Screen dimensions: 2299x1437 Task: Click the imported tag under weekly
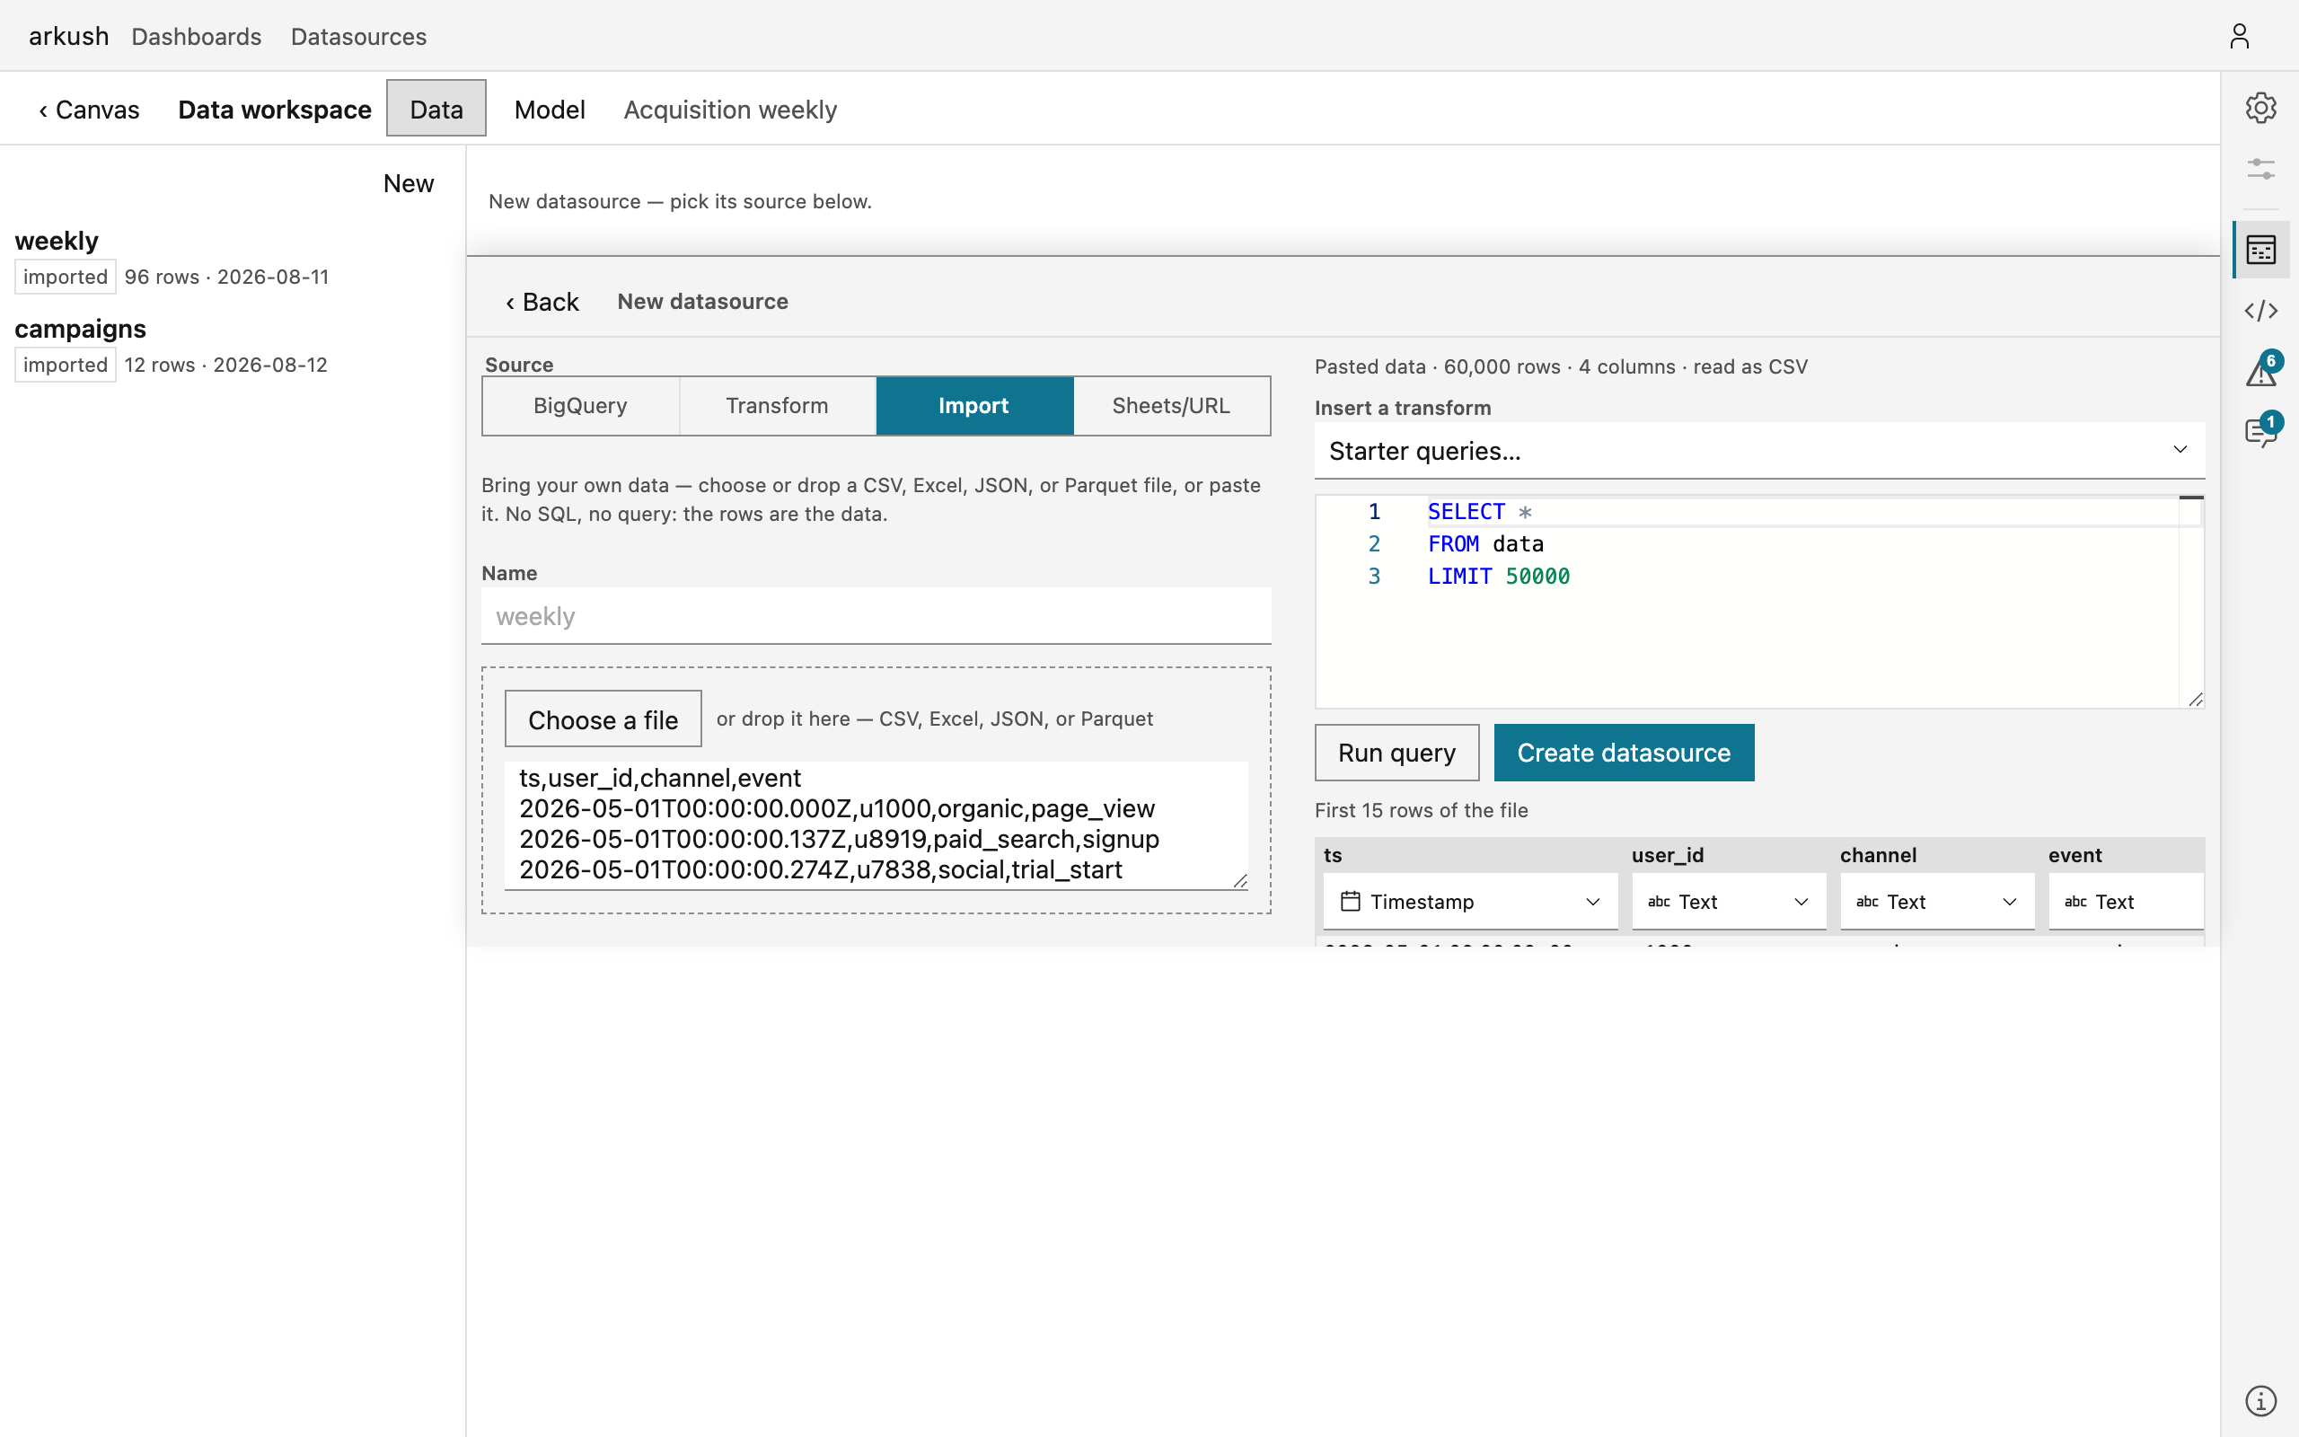coord(65,277)
